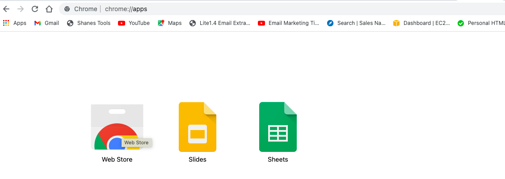Screen dimensions: 505x179
Task: Open the YouTube bookmark
Action: [x=134, y=23]
